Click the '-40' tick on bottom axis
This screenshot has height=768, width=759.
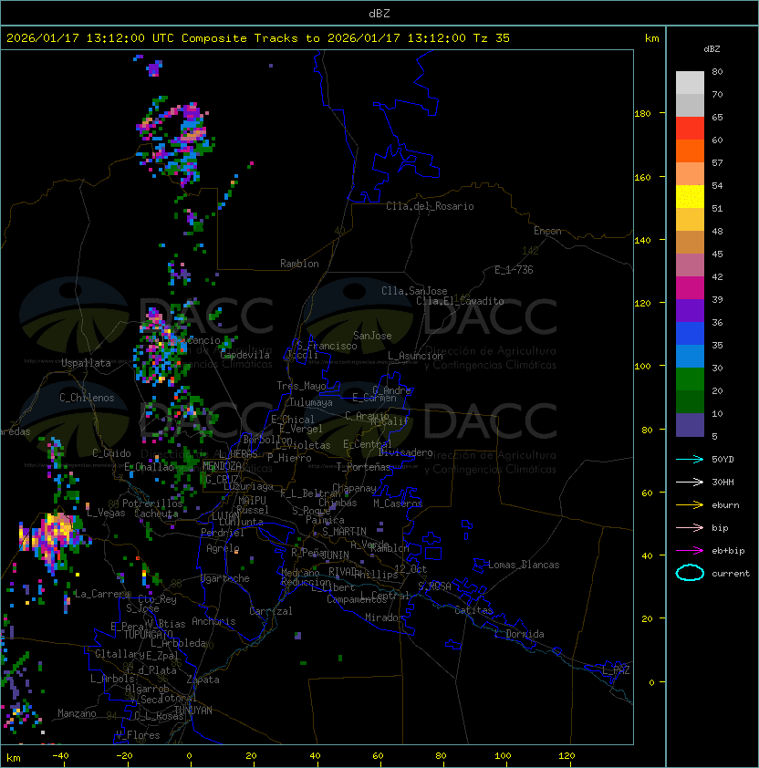(60, 756)
